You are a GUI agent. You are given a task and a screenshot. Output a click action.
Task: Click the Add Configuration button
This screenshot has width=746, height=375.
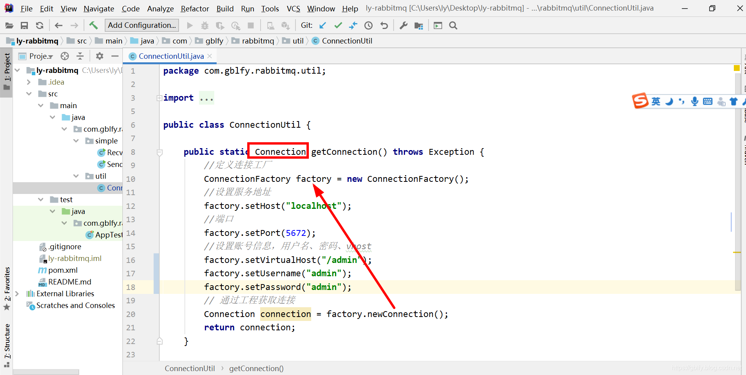pos(142,25)
